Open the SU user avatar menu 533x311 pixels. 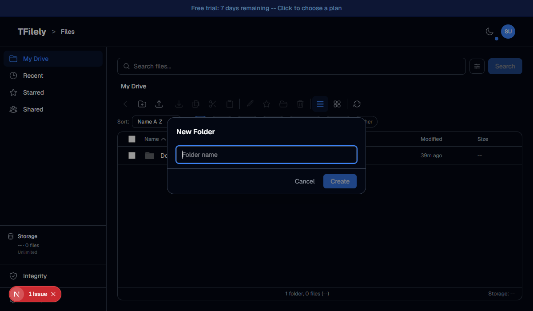[508, 32]
